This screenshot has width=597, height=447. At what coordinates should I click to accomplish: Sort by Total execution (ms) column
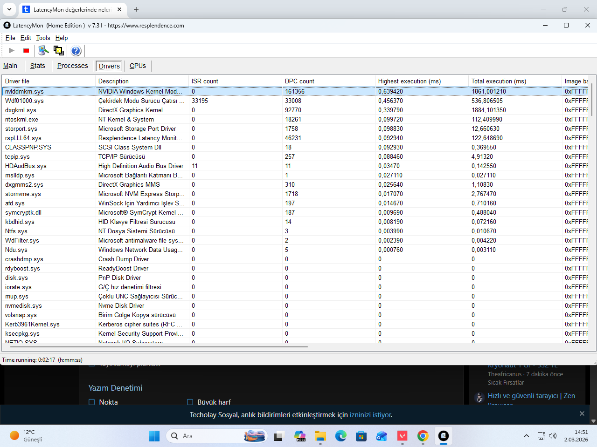[x=515, y=81]
